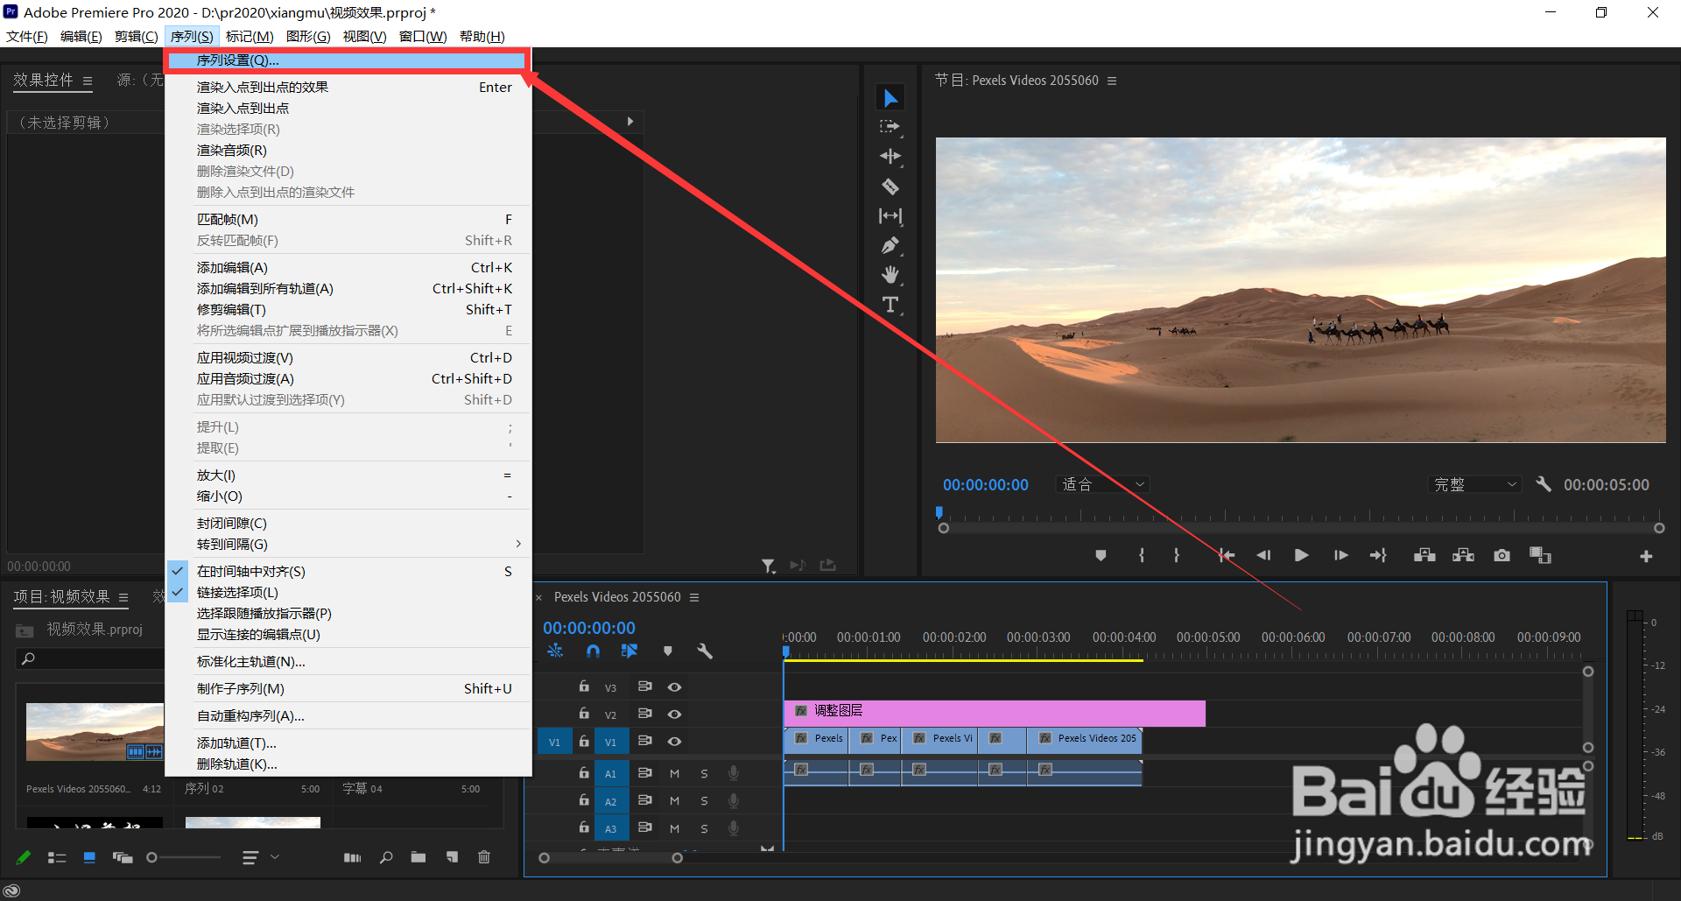Select the Hand tool

click(890, 275)
